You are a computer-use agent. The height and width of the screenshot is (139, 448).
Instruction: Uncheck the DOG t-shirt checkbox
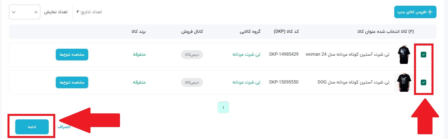(423, 82)
